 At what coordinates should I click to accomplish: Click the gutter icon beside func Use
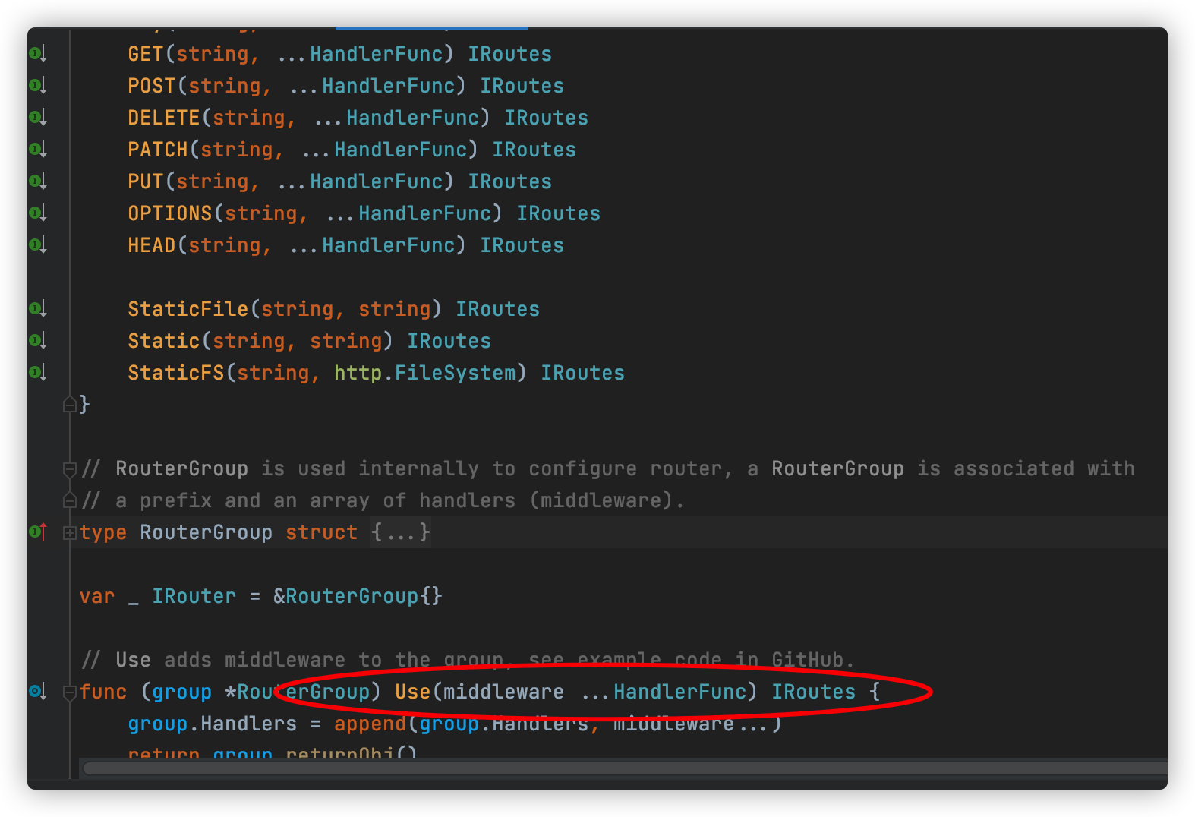pos(38,692)
